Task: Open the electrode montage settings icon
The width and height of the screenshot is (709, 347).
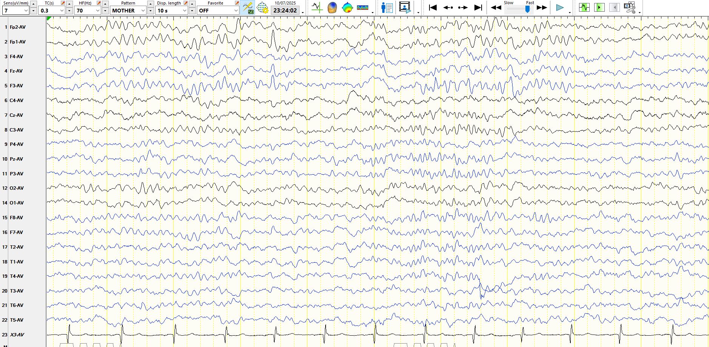Action: pyautogui.click(x=262, y=7)
